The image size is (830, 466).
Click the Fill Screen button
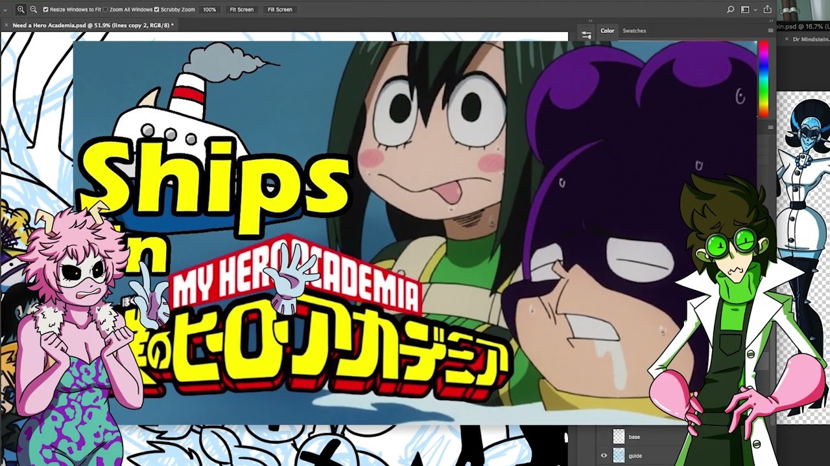[x=279, y=10]
